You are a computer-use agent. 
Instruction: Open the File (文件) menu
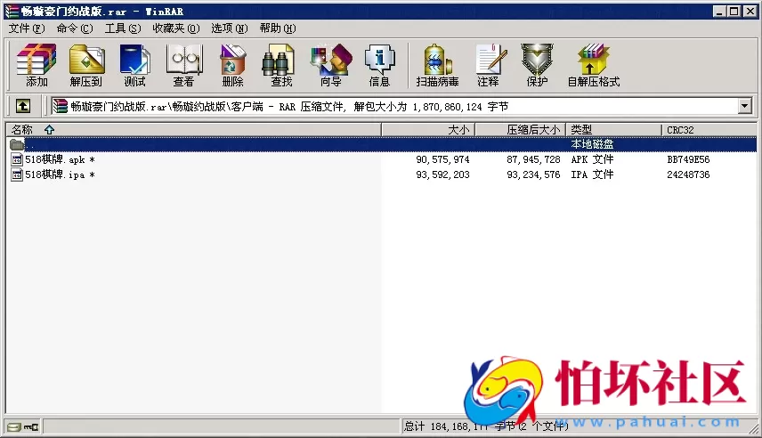click(x=27, y=28)
